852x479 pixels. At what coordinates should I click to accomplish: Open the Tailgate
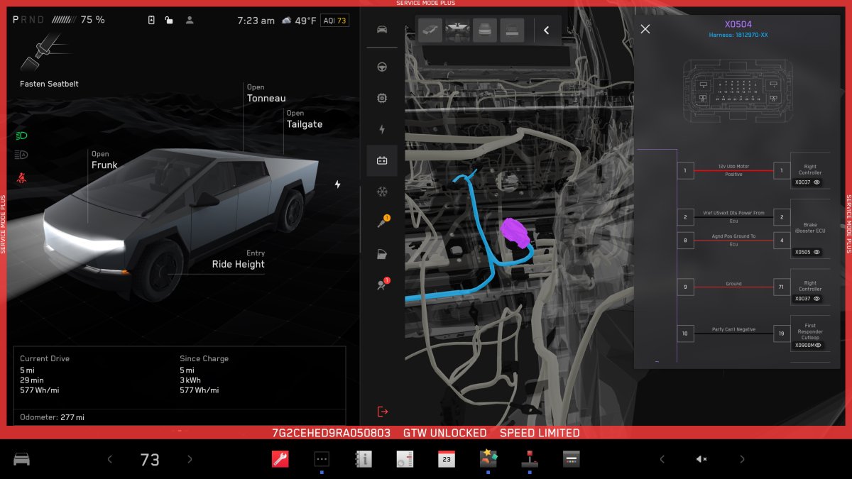coord(304,119)
